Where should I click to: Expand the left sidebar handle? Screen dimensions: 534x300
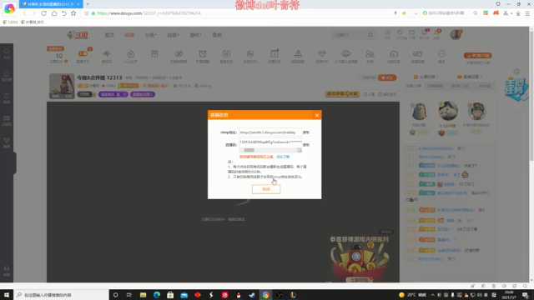point(15,163)
